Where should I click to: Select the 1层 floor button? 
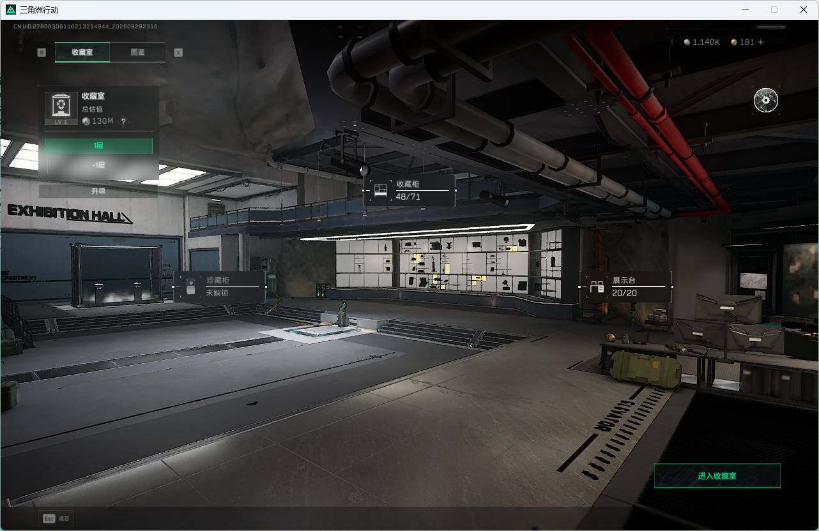click(x=98, y=146)
